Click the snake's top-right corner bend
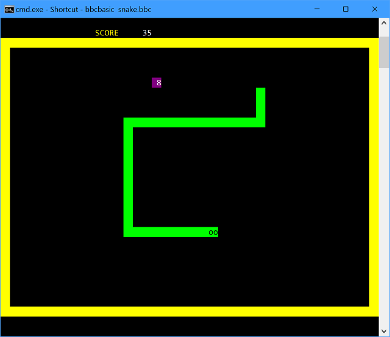390x337 pixels. tap(260, 122)
